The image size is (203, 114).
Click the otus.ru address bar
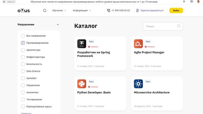coord(11,2)
